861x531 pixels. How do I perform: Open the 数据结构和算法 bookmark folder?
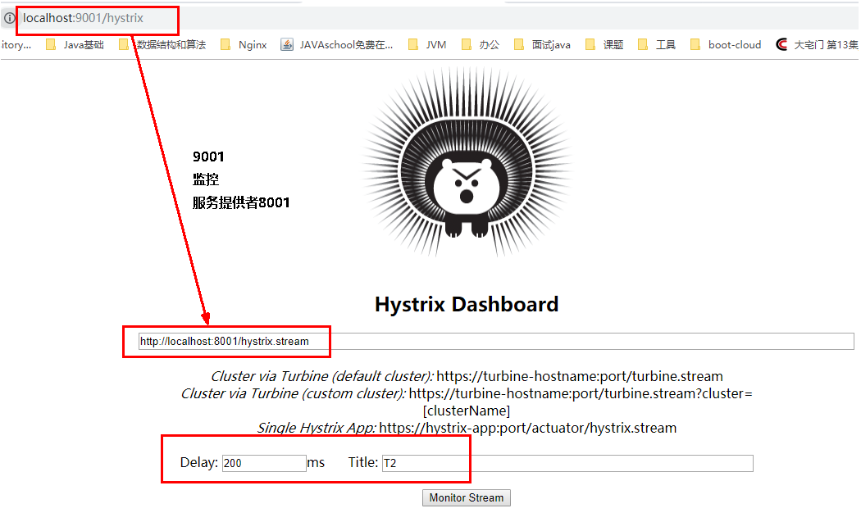pos(162,44)
